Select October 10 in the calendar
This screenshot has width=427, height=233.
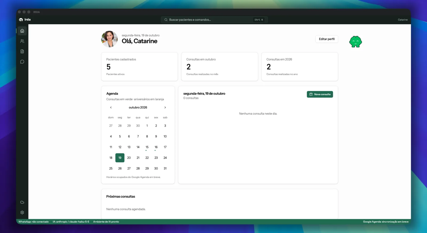tap(165, 136)
